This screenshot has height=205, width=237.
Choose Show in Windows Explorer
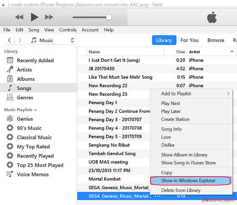[x=191, y=180]
